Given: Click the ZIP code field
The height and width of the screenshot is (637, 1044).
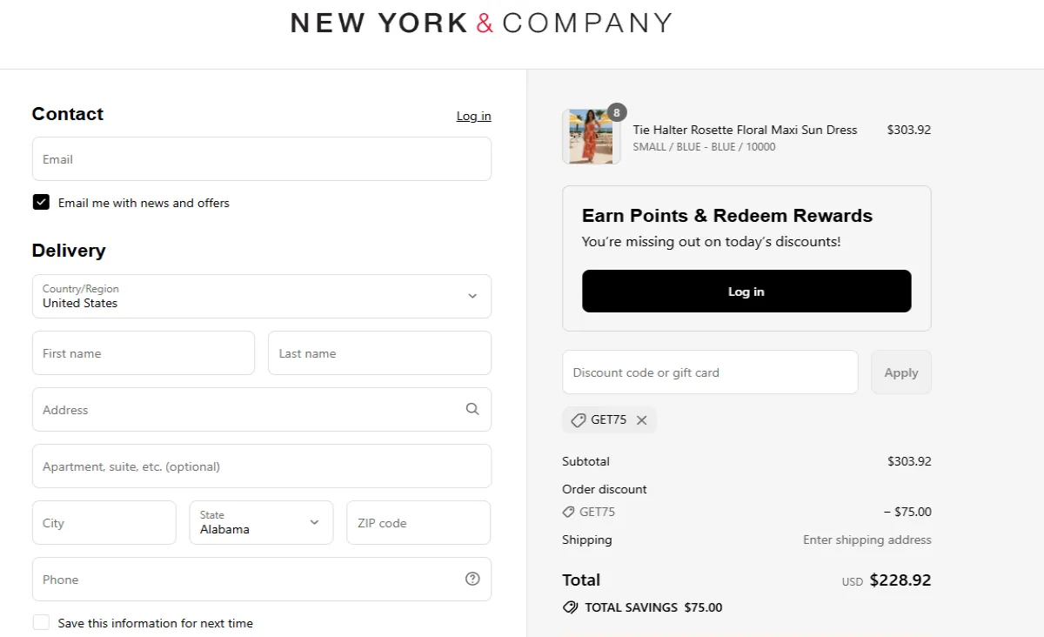Looking at the screenshot, I should click(418, 523).
